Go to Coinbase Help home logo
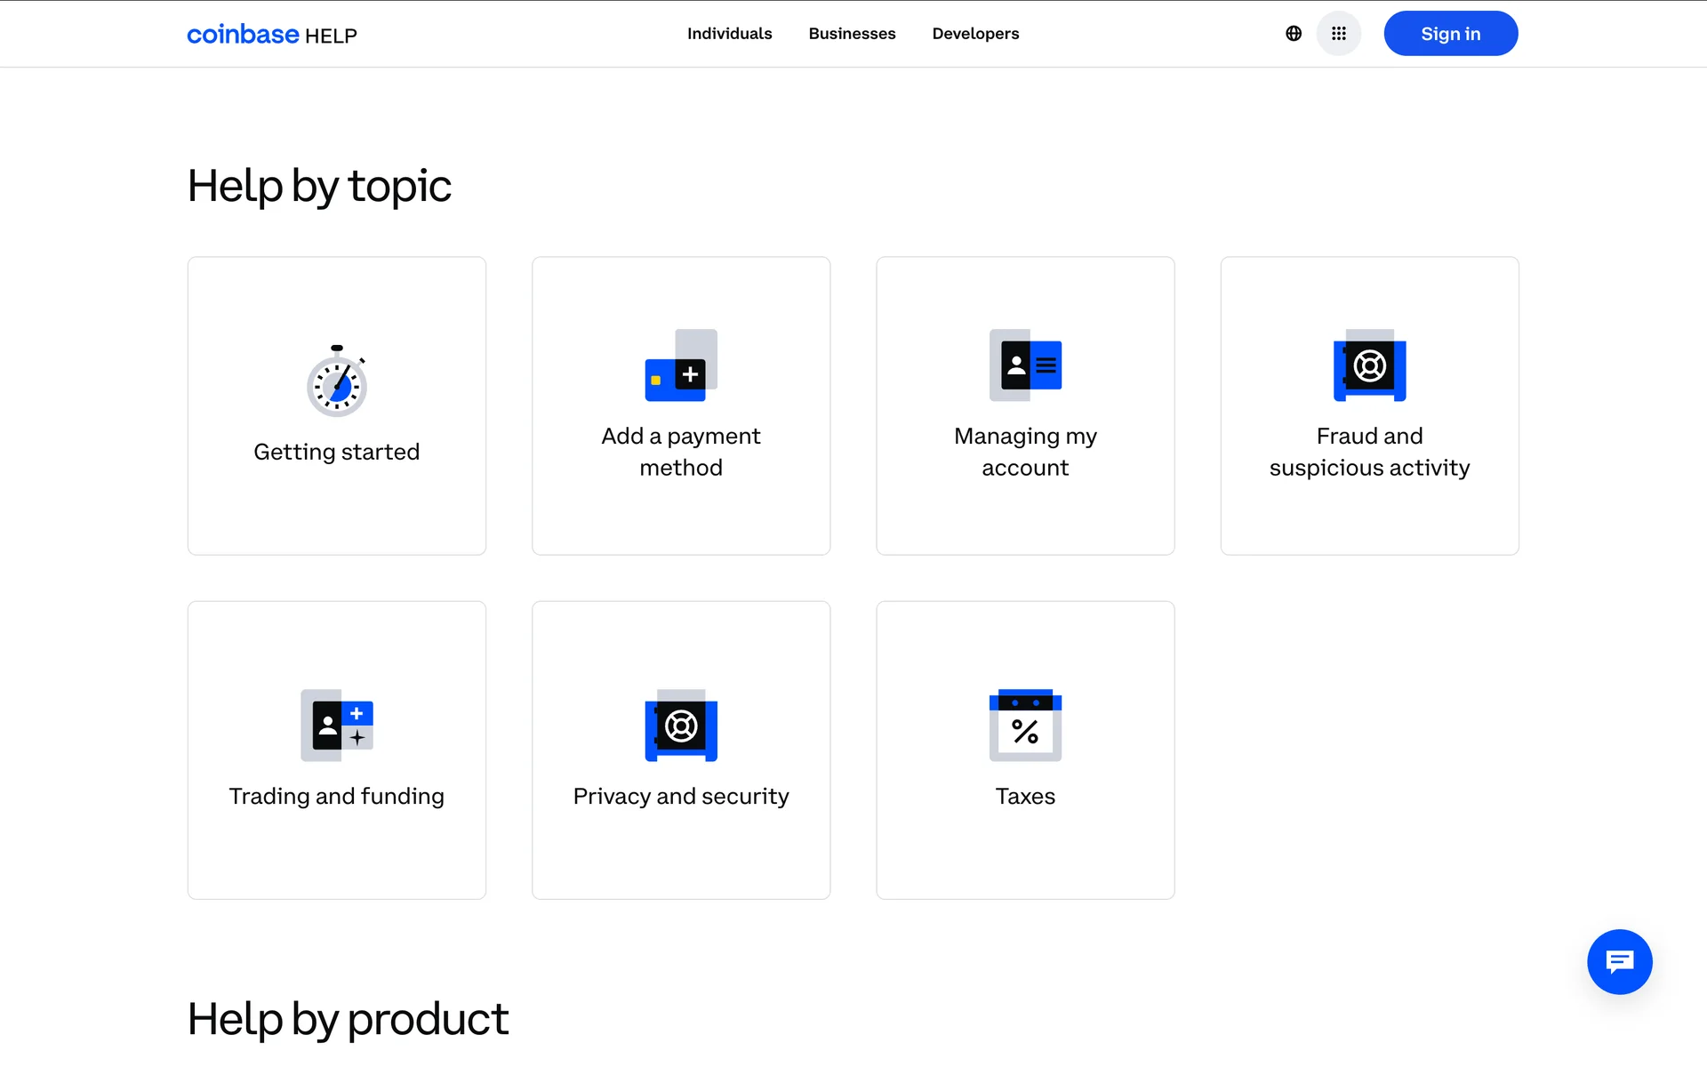The height and width of the screenshot is (1067, 1707). [271, 35]
